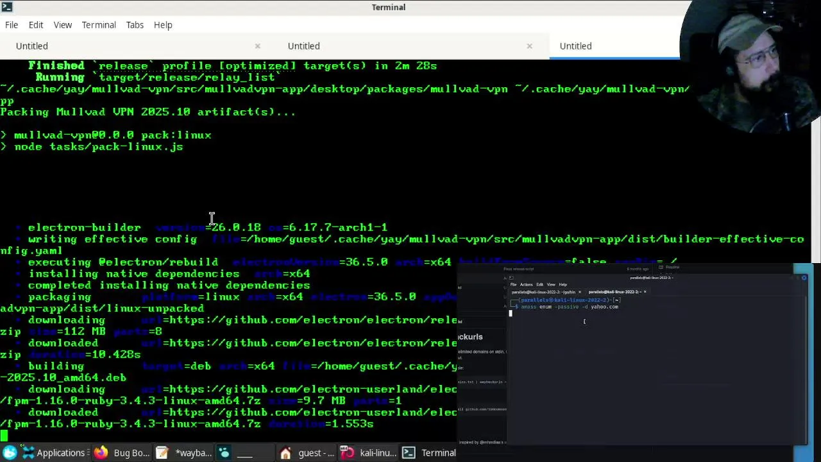Switch to the blank-titled mouse icon taskbar window
Viewport: 821px width, 462px height.
coord(244,452)
